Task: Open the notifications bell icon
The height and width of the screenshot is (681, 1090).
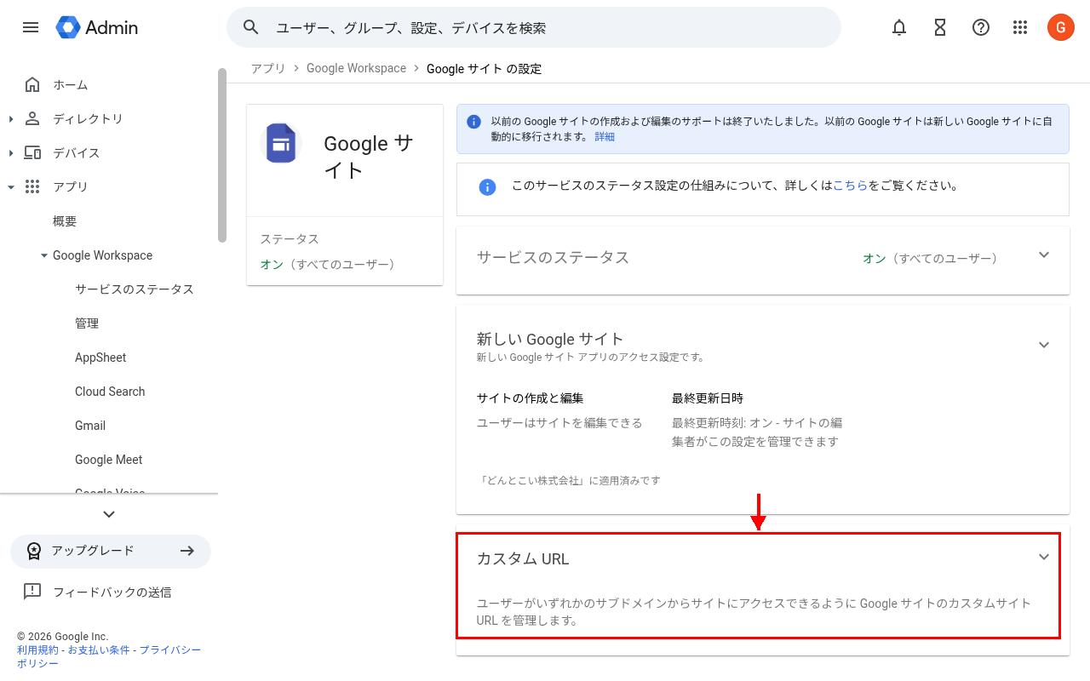Action: [898, 27]
